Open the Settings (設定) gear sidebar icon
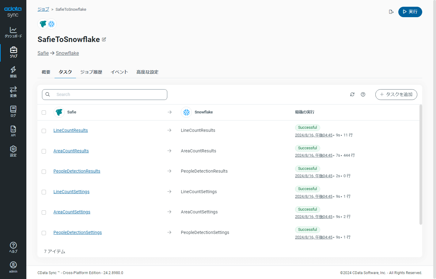Screen dimensions: 436x279 [13, 151]
